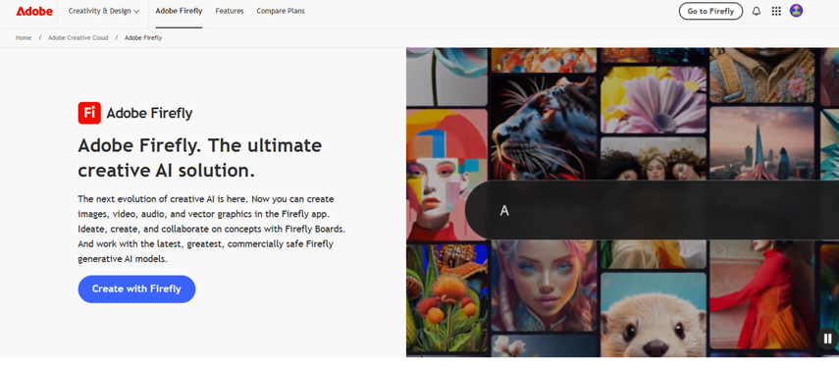Image resolution: width=839 pixels, height=369 pixels.
Task: Click the red Firefly Fi icon
Action: (89, 113)
